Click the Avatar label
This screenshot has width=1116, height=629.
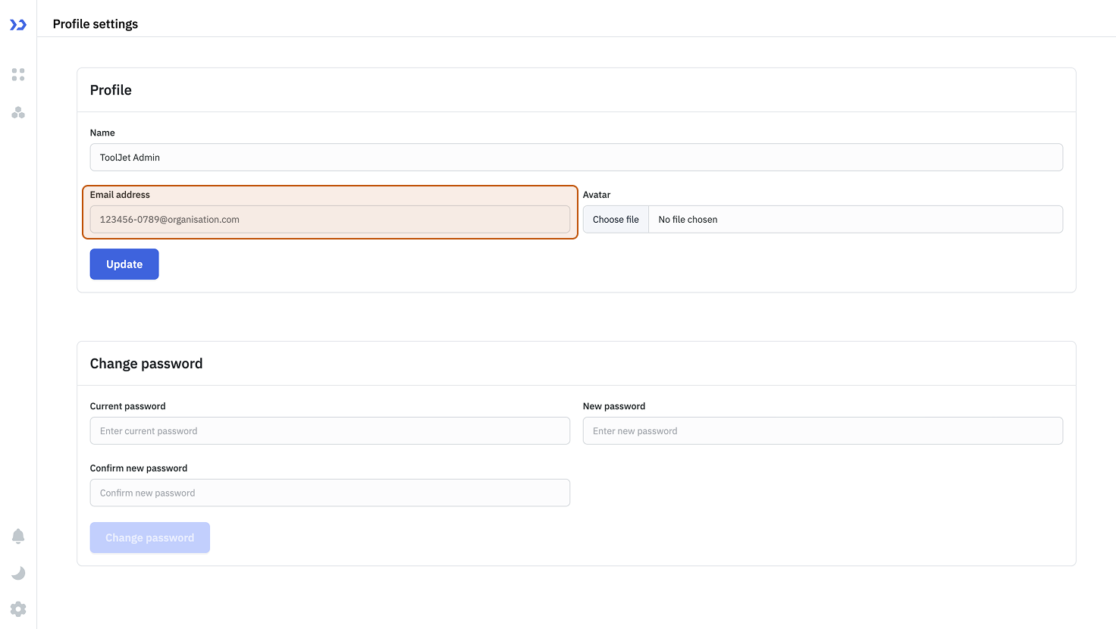tap(597, 195)
